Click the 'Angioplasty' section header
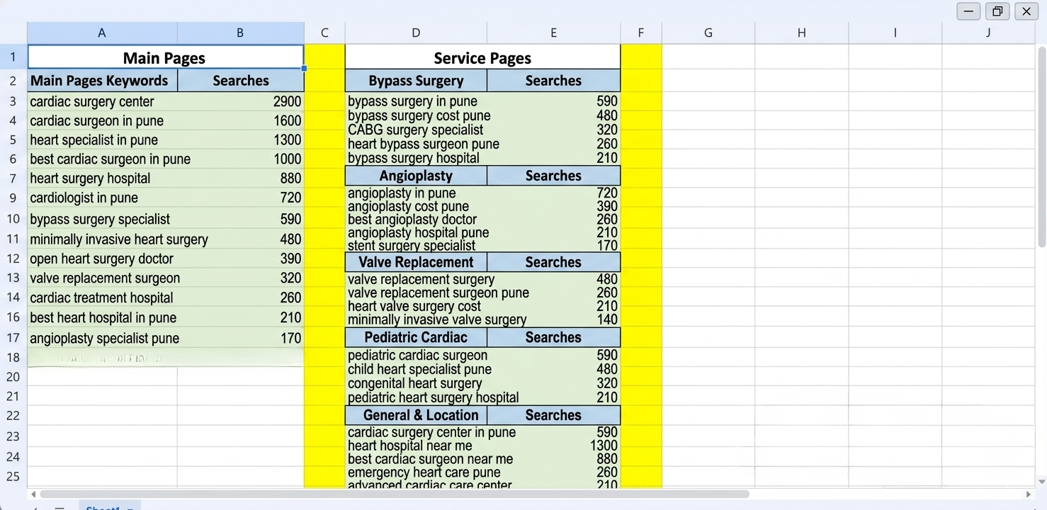1047x510 pixels. (x=416, y=176)
